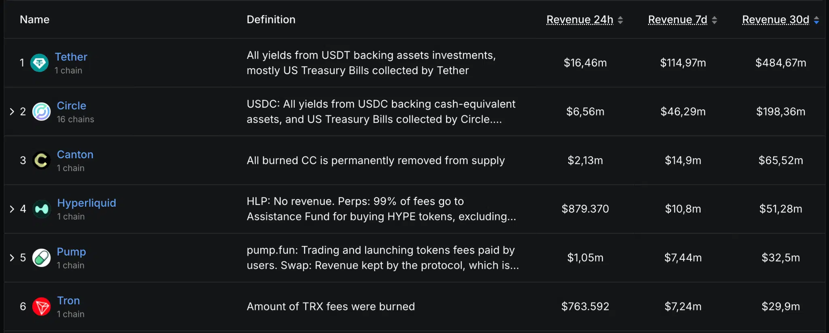
Task: Click the Revenue 7d sort arrows
Action: [x=714, y=20]
